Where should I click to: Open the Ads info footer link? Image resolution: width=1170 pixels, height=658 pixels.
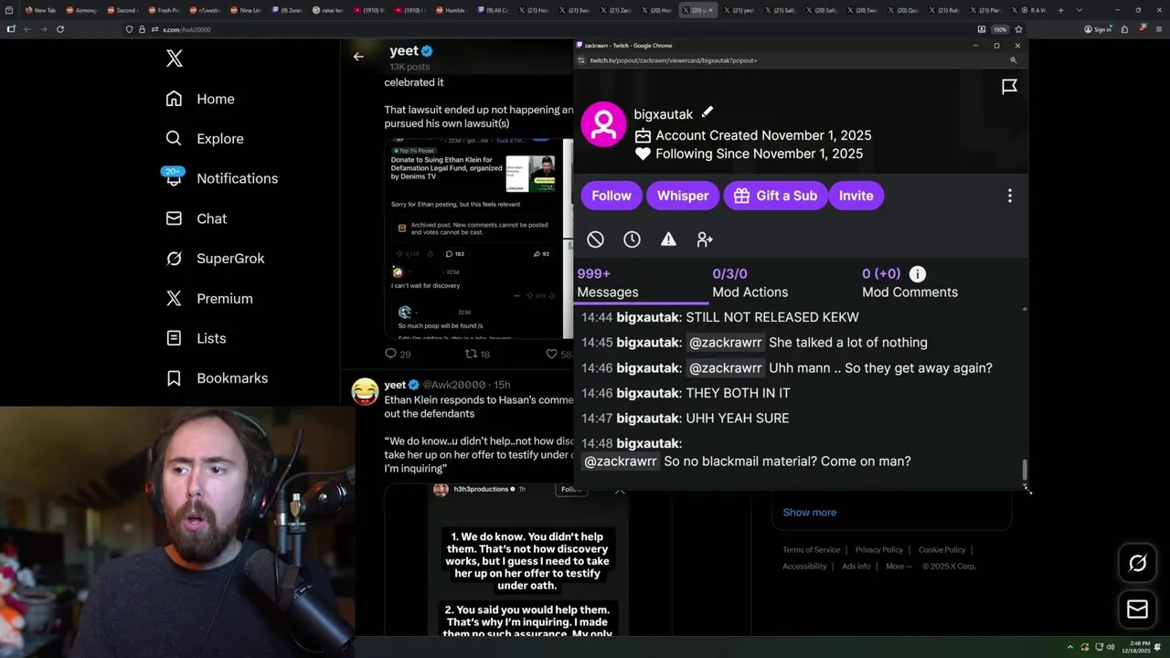coord(856,567)
